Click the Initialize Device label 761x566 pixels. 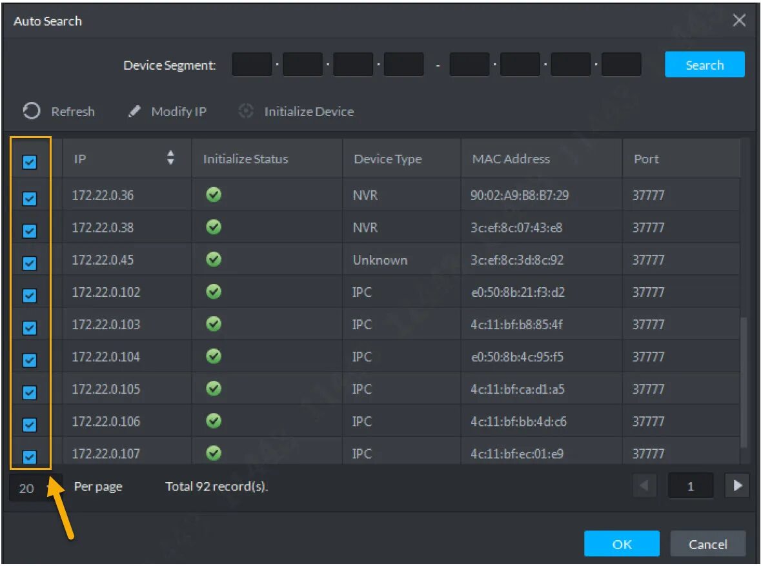(309, 112)
